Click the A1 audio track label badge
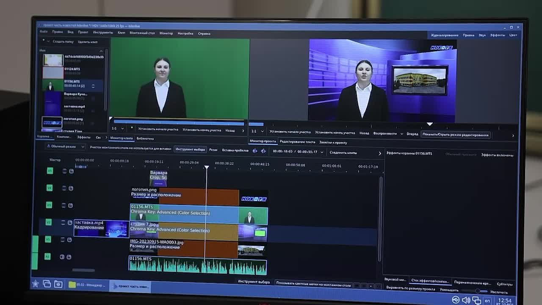Screen dimensions: 542x305 pos(47,257)
